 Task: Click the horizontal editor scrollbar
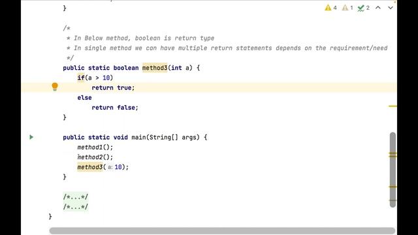tap(222, 230)
